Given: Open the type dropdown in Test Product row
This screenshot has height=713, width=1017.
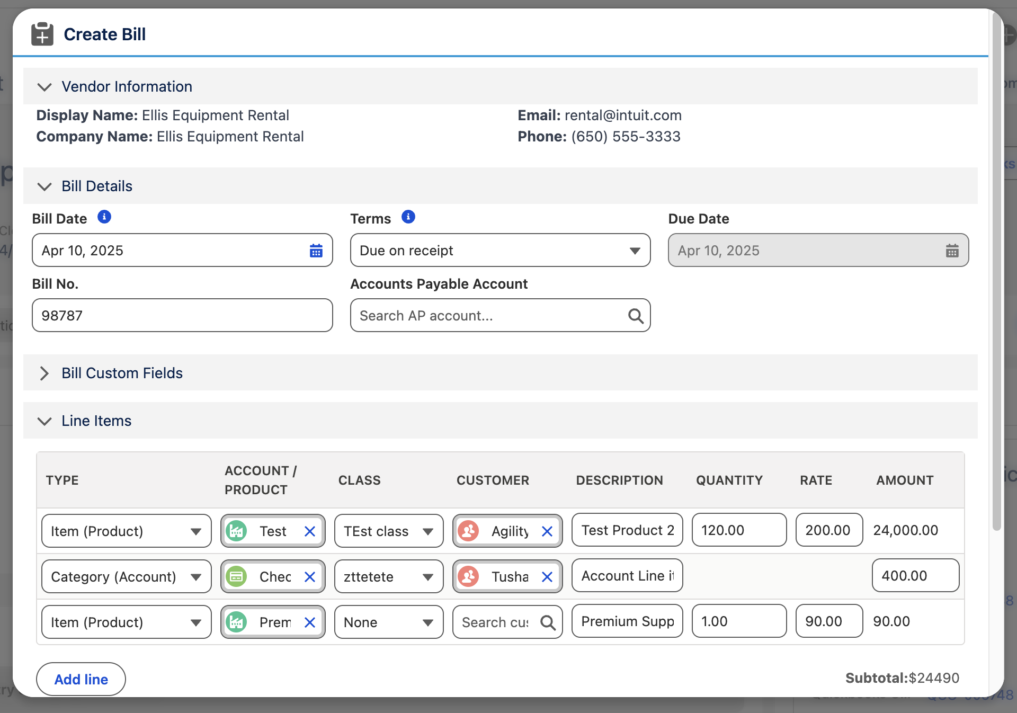Looking at the screenshot, I should tap(127, 531).
